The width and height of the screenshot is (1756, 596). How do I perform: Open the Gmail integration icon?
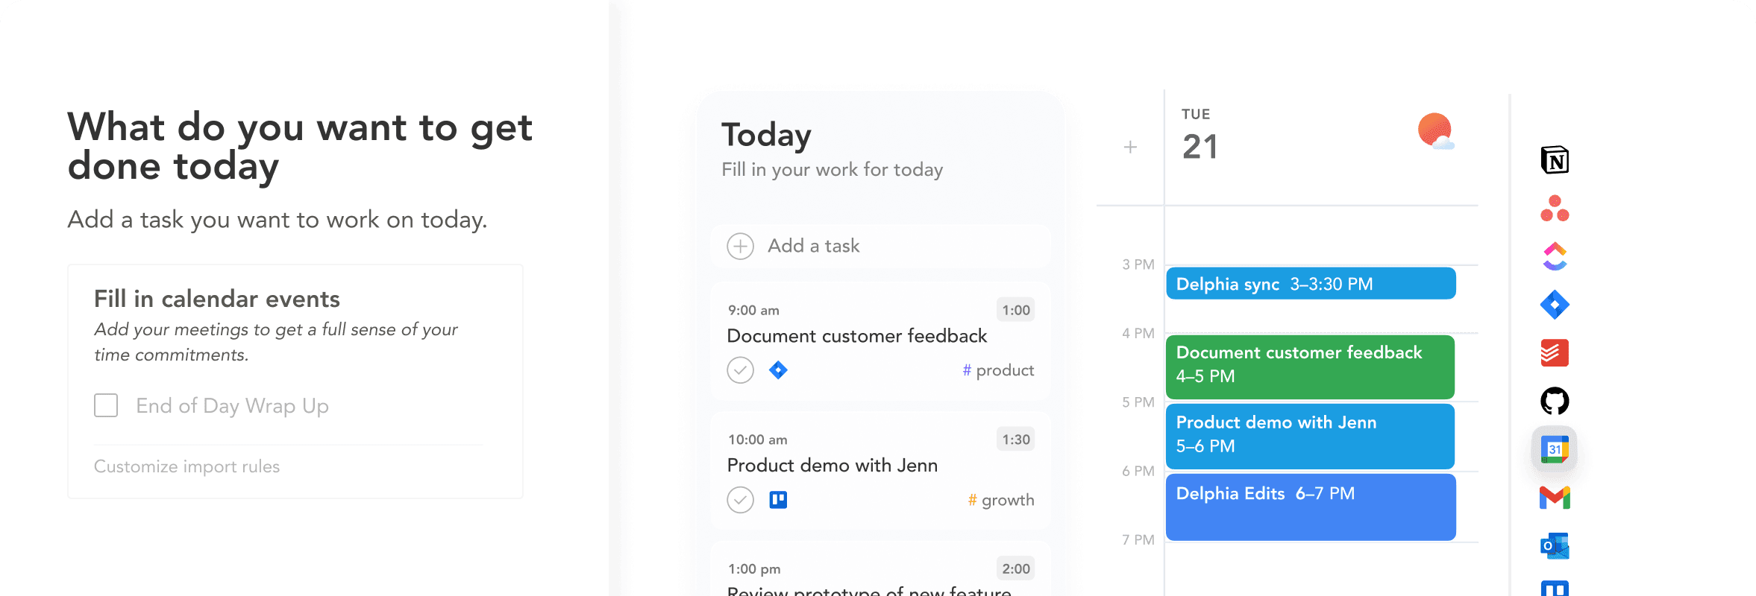coord(1555,498)
